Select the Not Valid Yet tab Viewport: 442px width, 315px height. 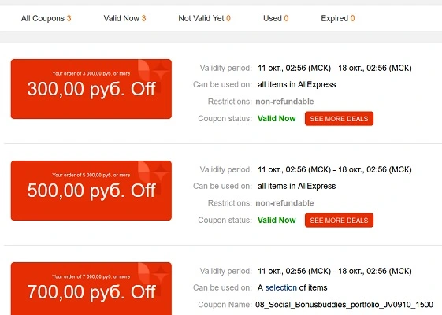click(x=204, y=18)
